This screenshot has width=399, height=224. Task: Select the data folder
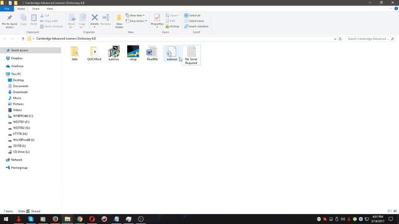[75, 53]
